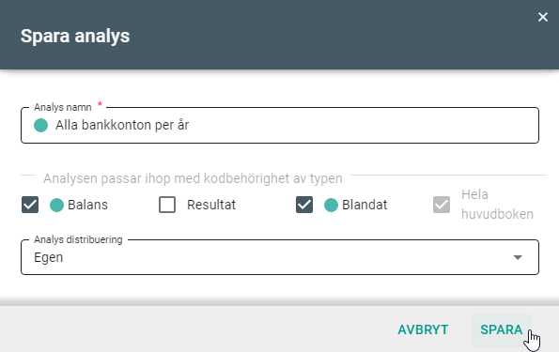Screen dimensions: 559x352
Task: Click the Analysen passar ihop section heading
Action: click(193, 178)
